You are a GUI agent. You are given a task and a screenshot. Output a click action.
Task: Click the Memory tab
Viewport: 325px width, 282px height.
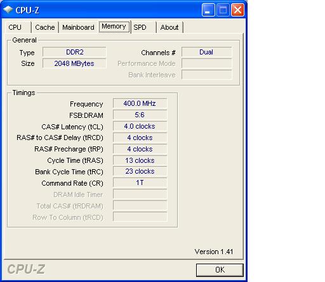point(114,27)
